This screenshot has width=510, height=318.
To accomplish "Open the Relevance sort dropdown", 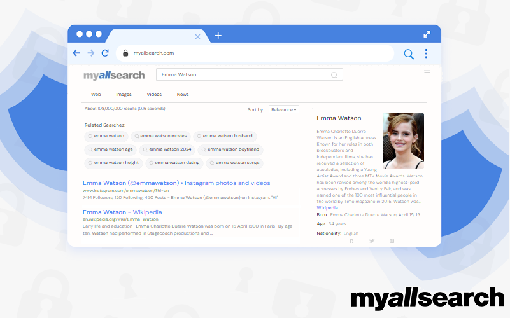I will [x=283, y=109].
